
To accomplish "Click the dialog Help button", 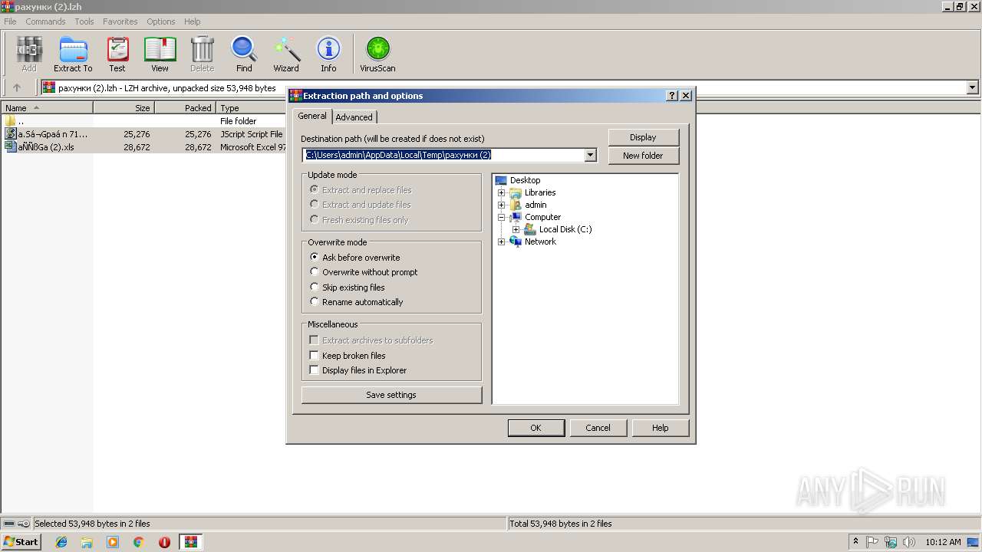I will coord(660,428).
